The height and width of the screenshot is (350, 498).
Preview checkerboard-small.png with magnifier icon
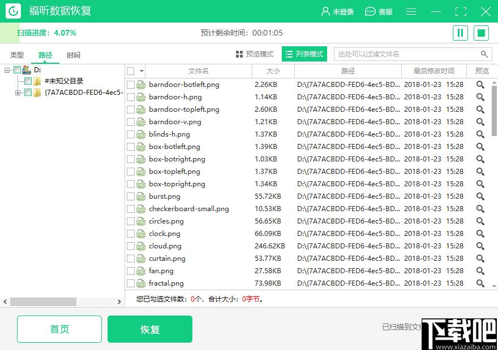pos(480,209)
